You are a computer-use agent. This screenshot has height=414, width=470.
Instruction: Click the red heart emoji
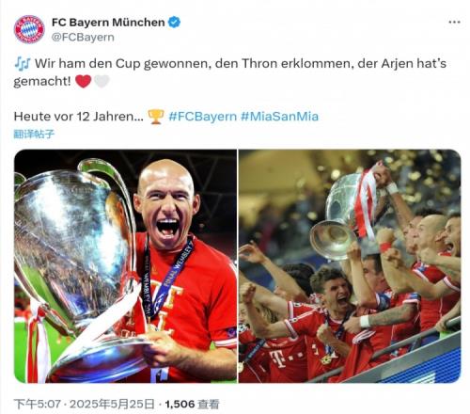pyautogui.click(x=84, y=82)
